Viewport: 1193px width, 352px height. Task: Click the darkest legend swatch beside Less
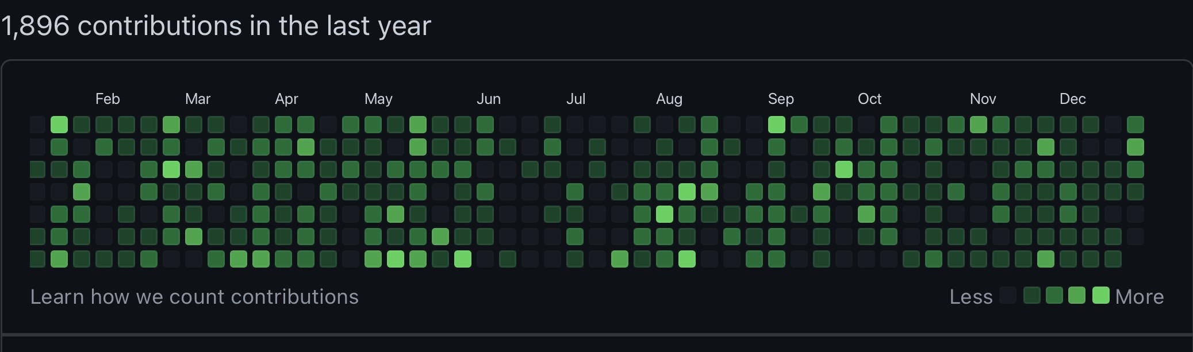point(1008,295)
